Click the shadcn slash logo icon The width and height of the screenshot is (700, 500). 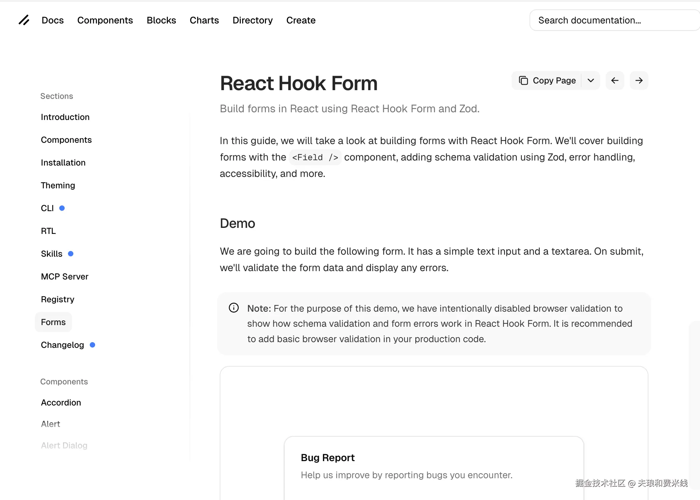[24, 20]
